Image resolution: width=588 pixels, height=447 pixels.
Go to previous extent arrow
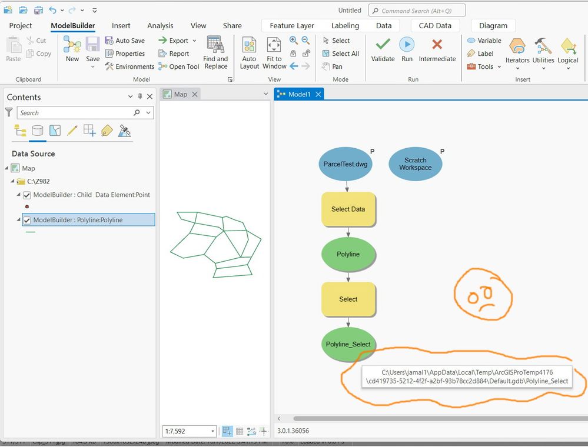click(x=294, y=66)
